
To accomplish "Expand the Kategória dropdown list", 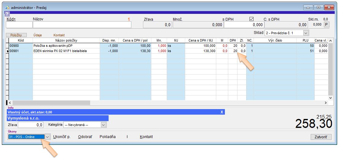I will 103,125.
